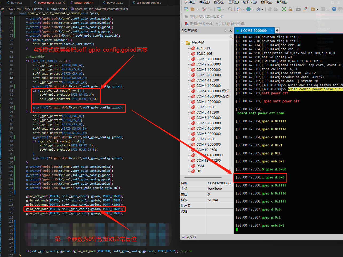Open the 工具(T) menu

[234, 2]
